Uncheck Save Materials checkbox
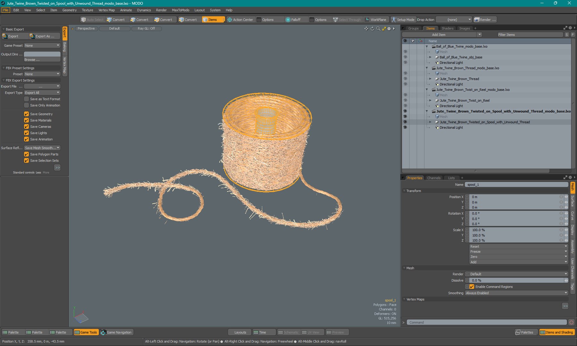Image resolution: width=577 pixels, height=346 pixels. [x=27, y=120]
